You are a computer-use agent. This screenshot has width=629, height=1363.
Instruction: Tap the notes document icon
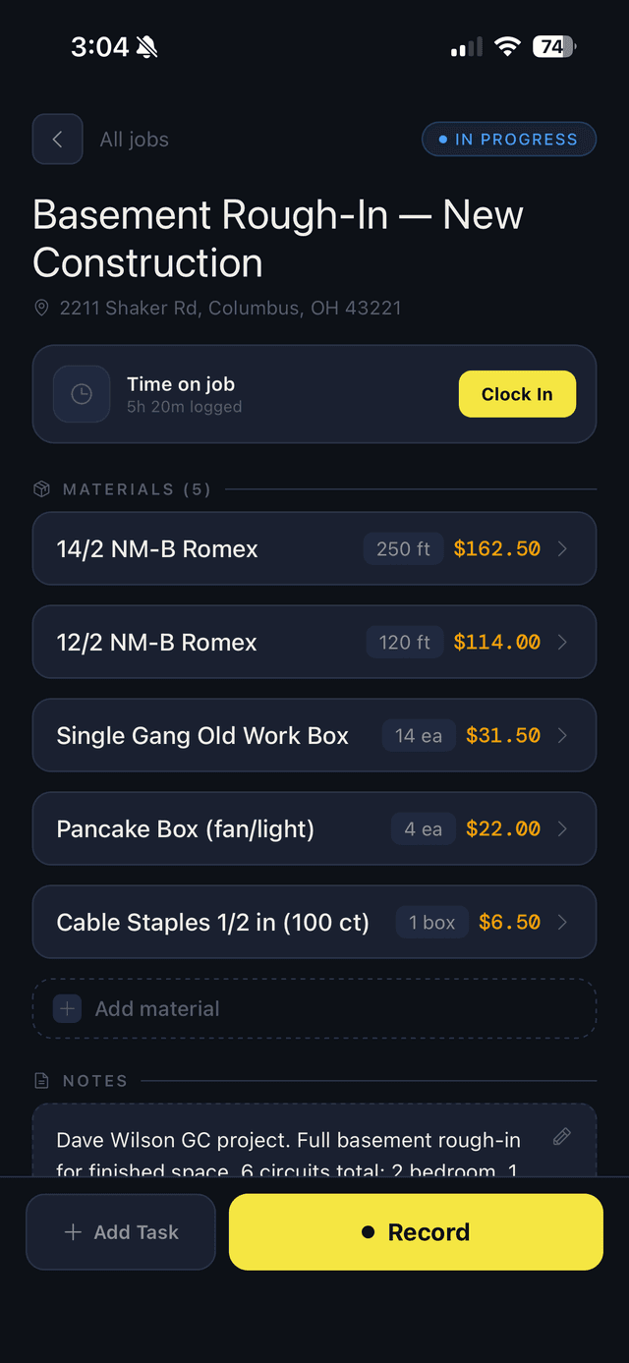41,1081
